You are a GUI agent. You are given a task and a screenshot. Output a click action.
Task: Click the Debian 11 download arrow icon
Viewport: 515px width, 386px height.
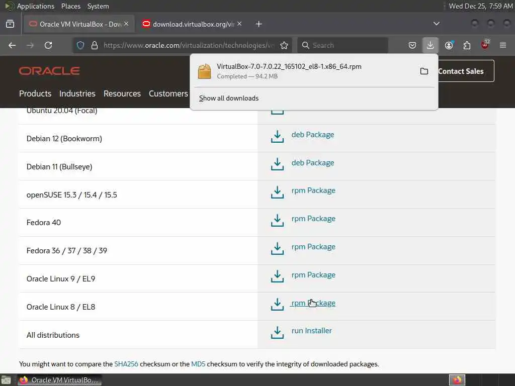pos(277,164)
